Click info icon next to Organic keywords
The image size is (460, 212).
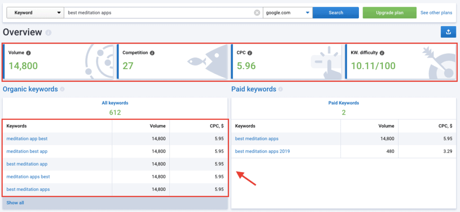coord(62,89)
